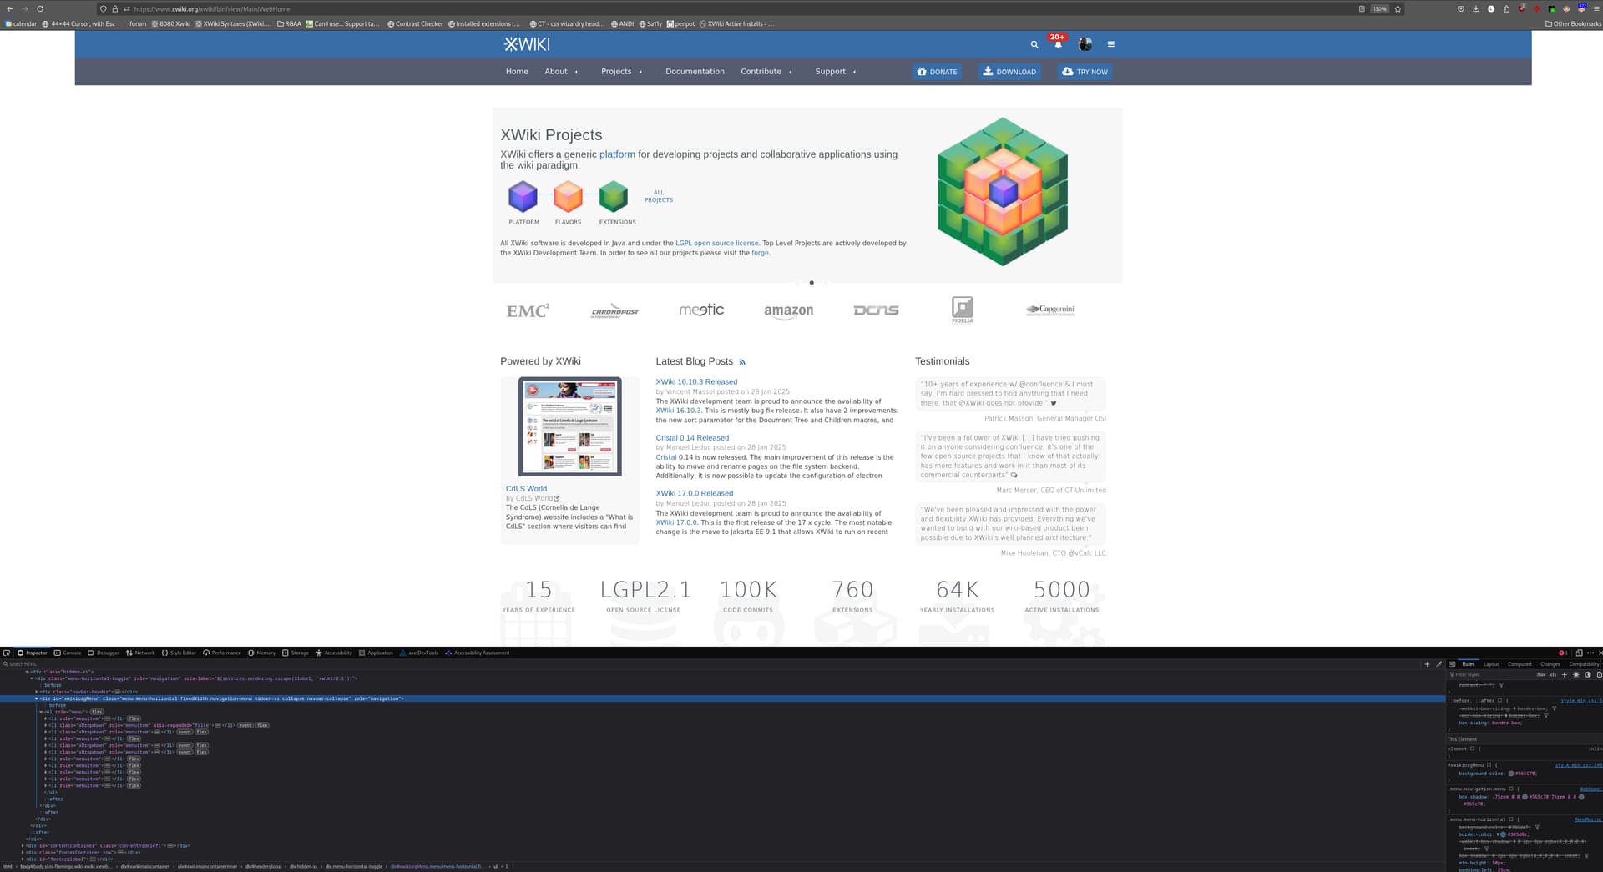This screenshot has width=1603, height=872.
Task: Collapse the ul role="menu" node
Action: coord(41,712)
